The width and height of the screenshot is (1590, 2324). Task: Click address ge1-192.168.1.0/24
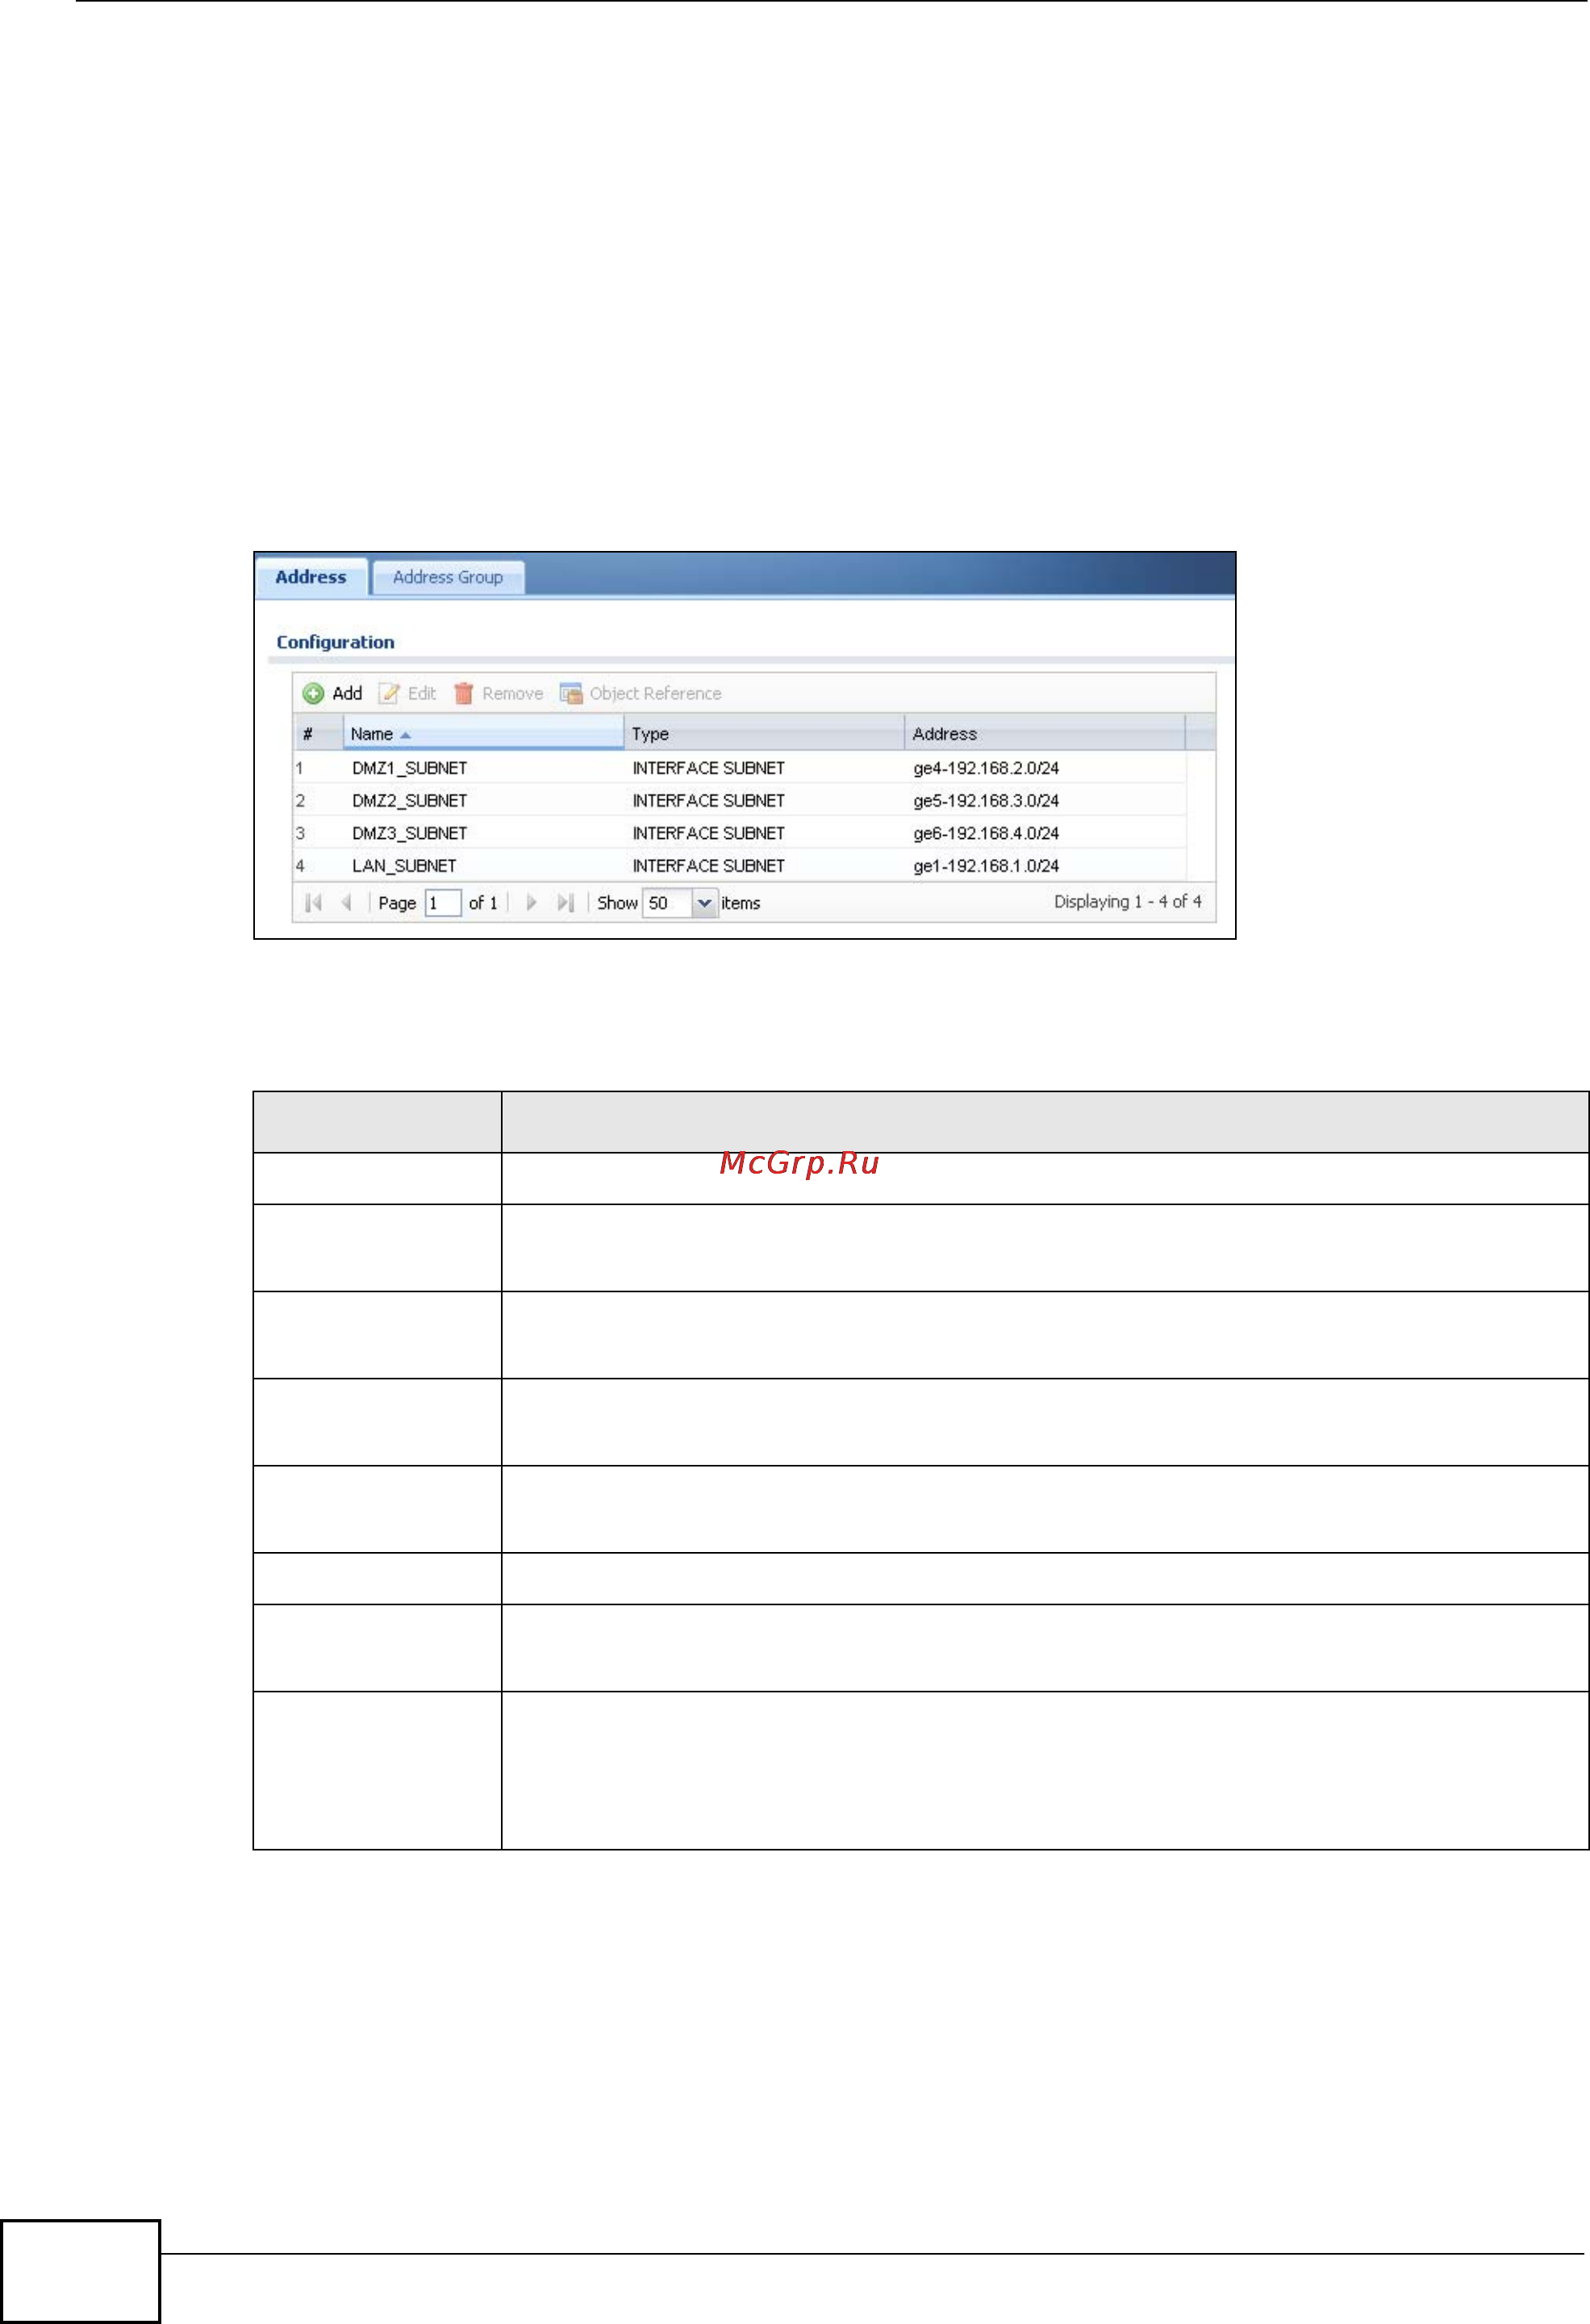pyautogui.click(x=986, y=865)
